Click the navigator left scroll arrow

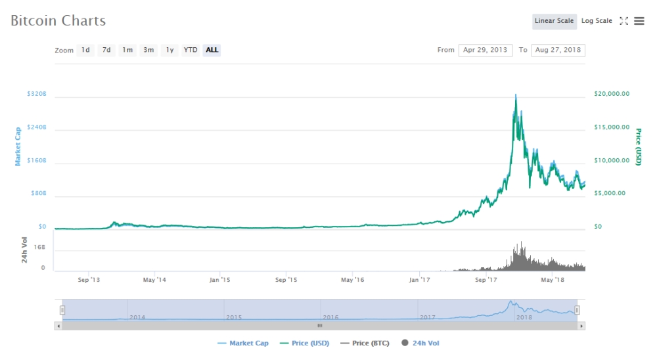[x=58, y=325]
